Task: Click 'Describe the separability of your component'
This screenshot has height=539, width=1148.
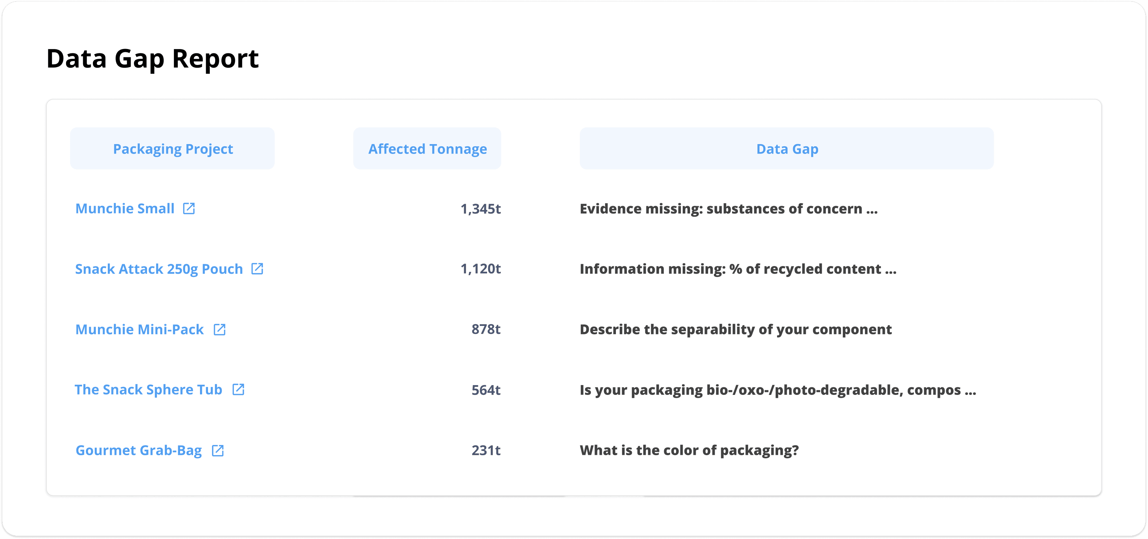Action: coord(735,330)
